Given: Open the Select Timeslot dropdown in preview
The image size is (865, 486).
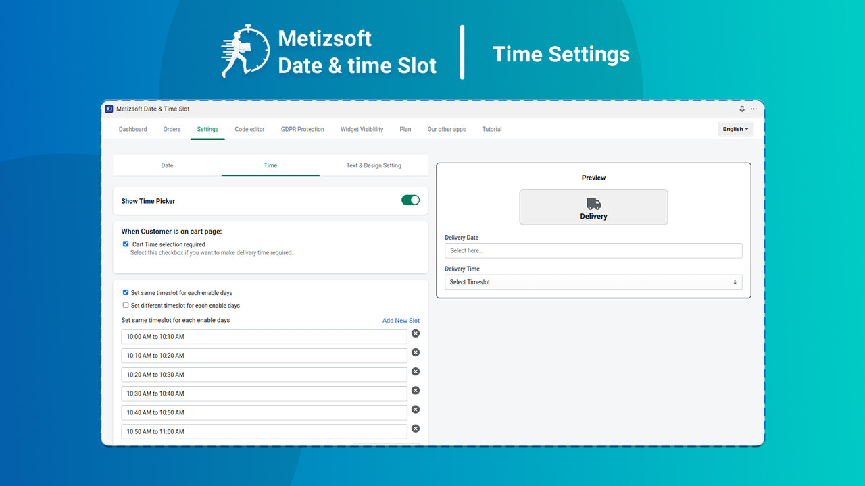Looking at the screenshot, I should [593, 282].
